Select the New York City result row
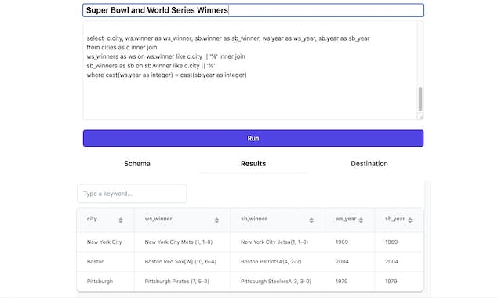The width and height of the screenshot is (498, 298). click(250, 242)
